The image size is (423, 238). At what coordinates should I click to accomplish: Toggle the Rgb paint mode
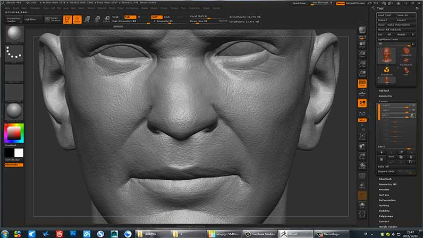coord(130,16)
